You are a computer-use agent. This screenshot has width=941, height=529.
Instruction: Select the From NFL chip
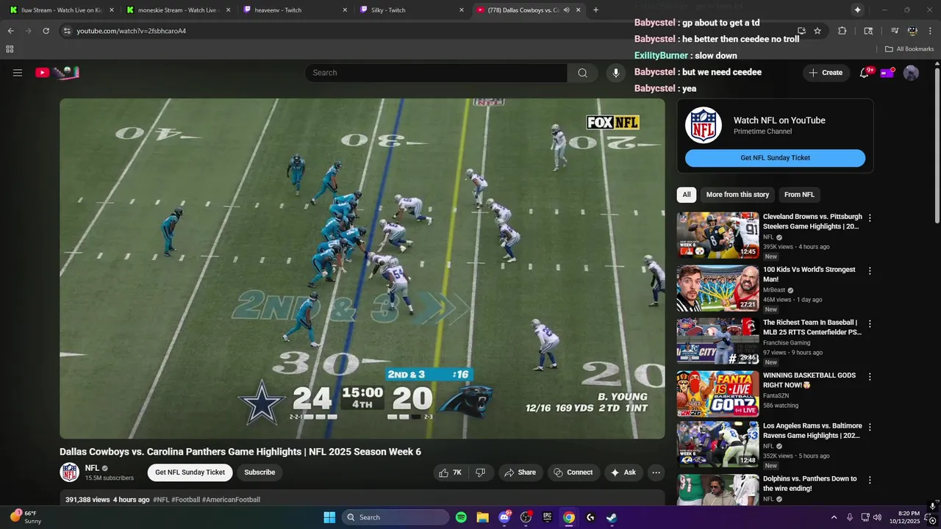(799, 195)
